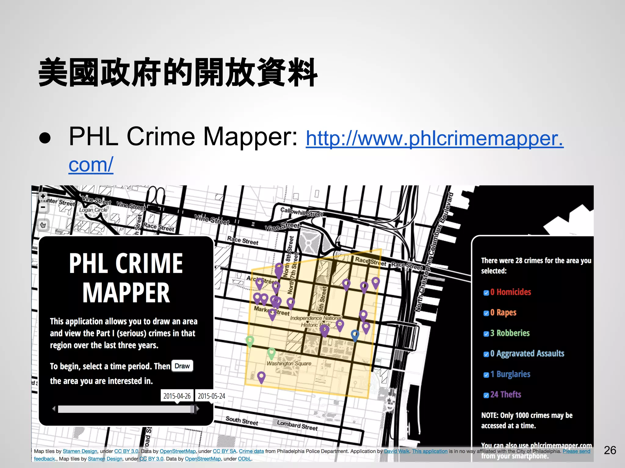Click the blue burglary map marker
Screen dimensions: 625x468
[x=355, y=335]
